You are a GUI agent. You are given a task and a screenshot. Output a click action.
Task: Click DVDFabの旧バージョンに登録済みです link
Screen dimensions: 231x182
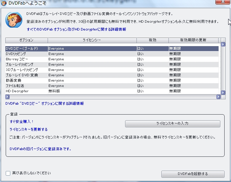(41, 149)
